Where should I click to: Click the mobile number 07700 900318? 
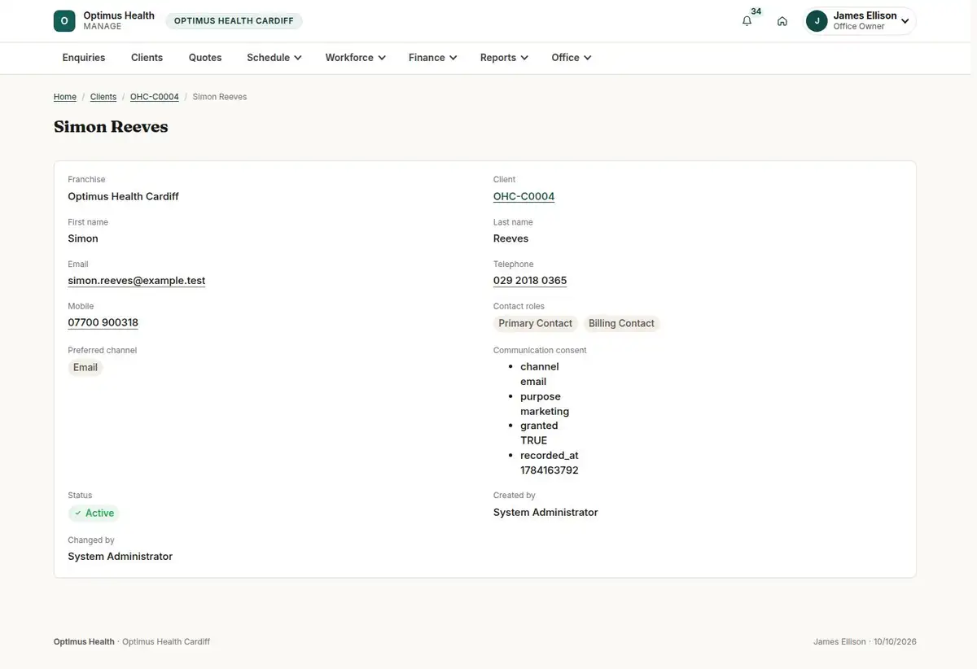coord(103,323)
